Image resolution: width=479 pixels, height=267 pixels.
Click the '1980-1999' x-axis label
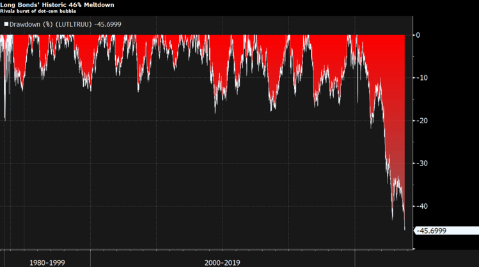[47, 263]
